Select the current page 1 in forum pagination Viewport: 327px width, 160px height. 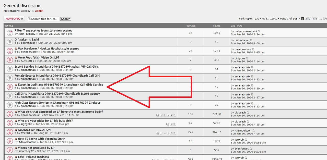point(302,19)
